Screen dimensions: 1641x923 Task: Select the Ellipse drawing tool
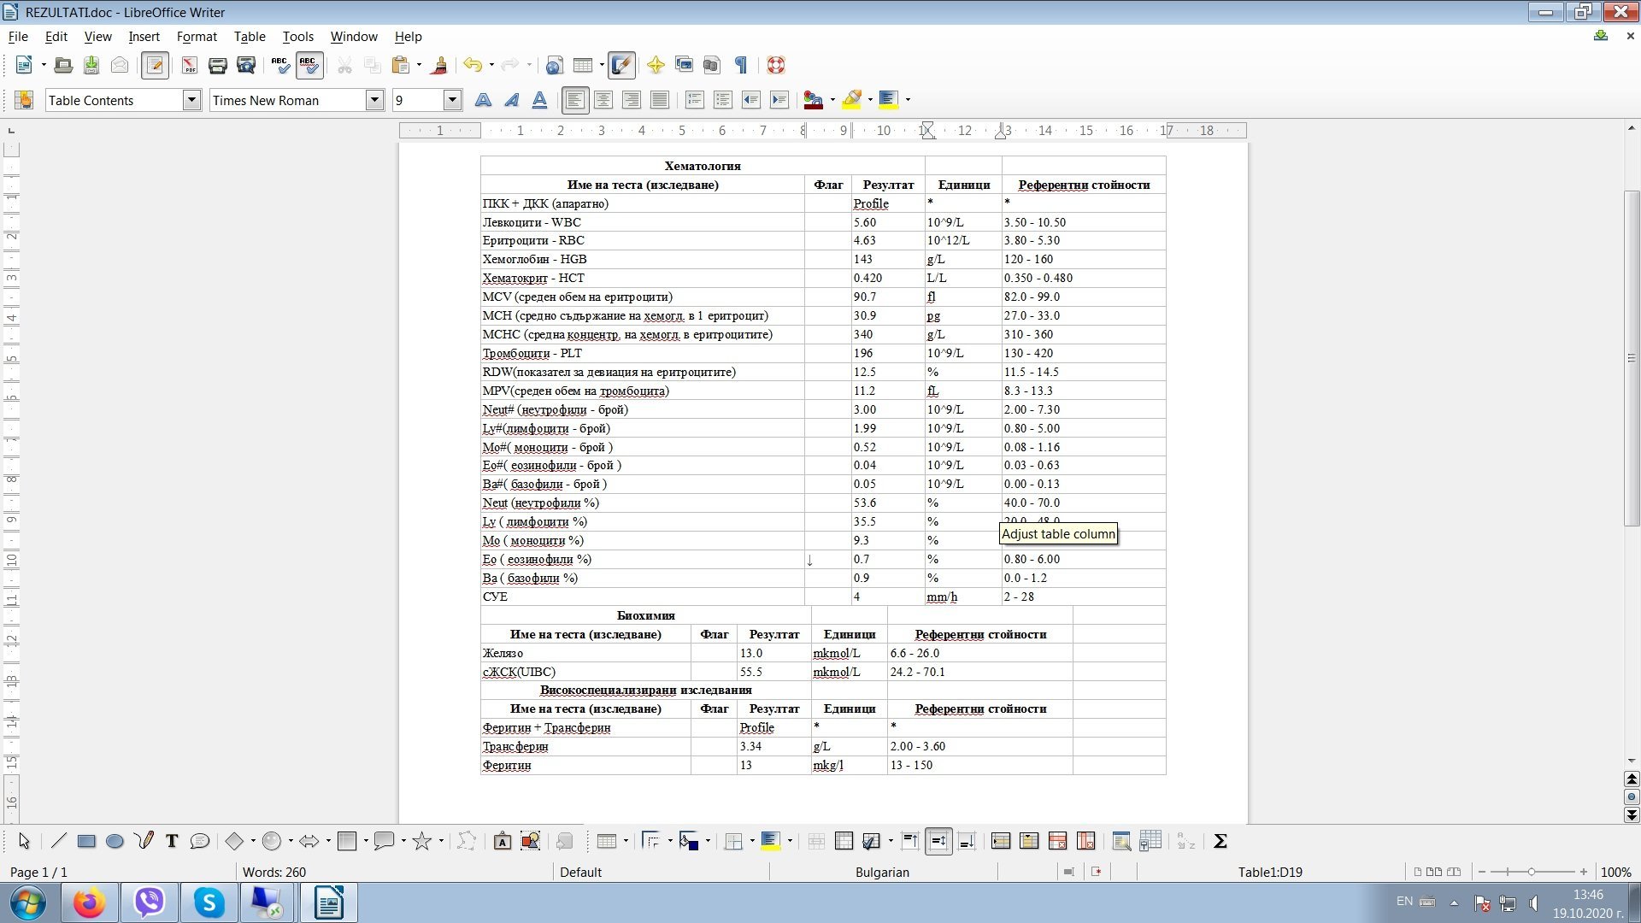(x=115, y=841)
